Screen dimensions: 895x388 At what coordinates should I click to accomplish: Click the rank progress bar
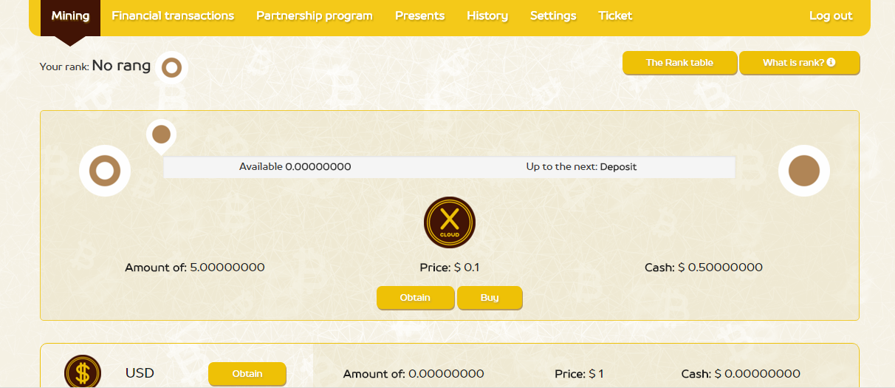(449, 167)
